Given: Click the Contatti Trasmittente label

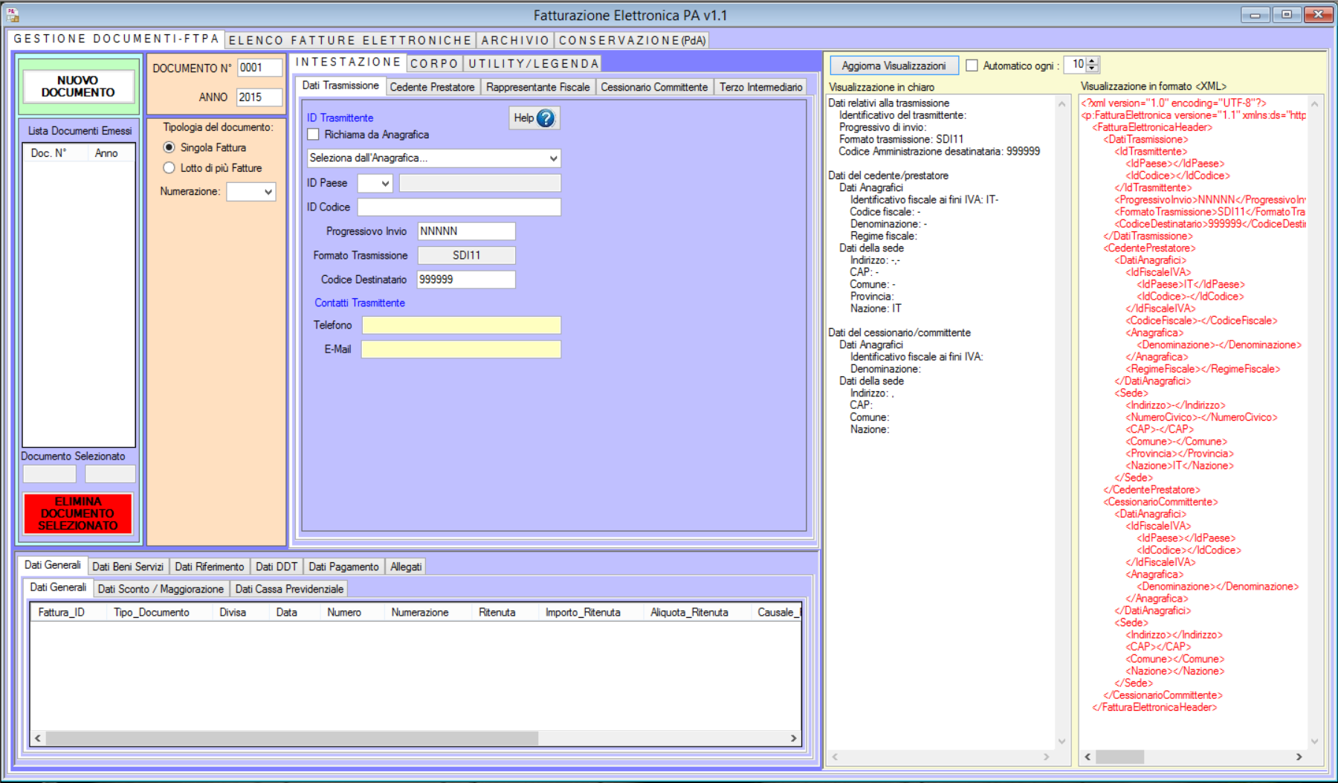Looking at the screenshot, I should [x=360, y=303].
